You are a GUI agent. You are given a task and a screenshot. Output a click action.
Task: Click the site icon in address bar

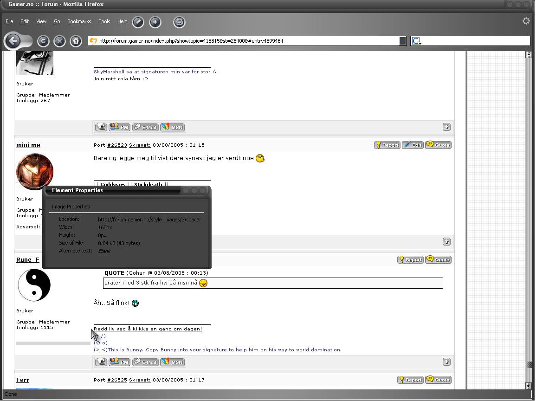point(93,41)
